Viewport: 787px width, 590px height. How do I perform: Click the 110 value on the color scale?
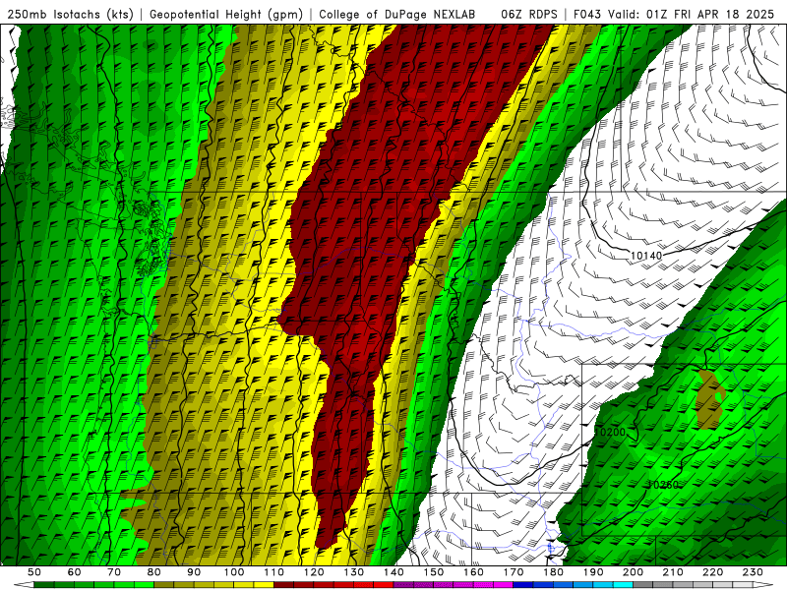274,572
